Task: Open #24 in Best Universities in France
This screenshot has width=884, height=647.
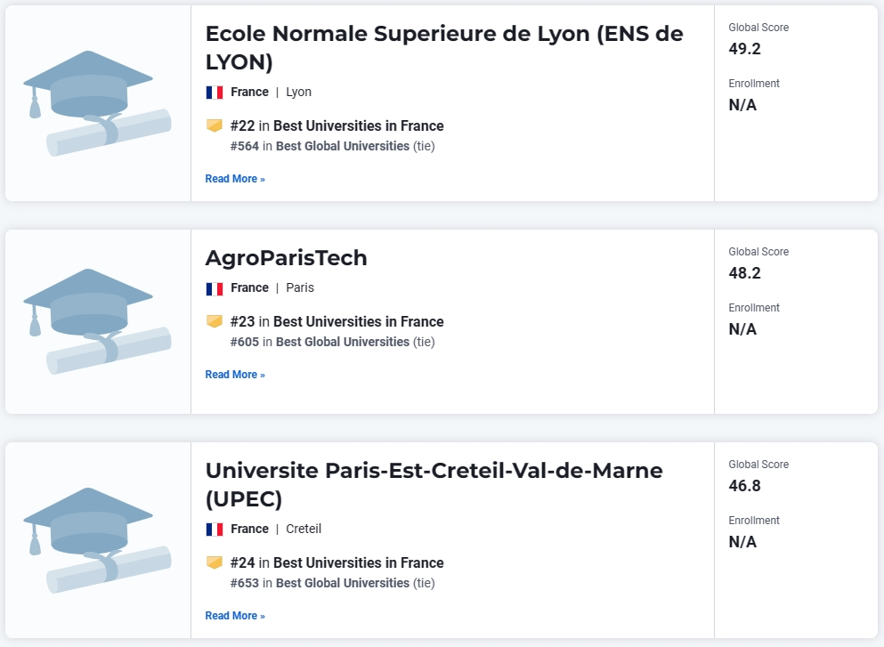Action: click(x=337, y=562)
